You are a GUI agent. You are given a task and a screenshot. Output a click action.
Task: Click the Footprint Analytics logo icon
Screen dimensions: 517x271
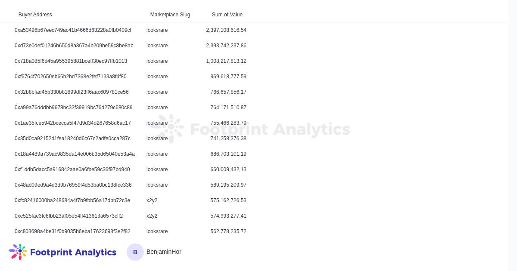click(x=18, y=252)
